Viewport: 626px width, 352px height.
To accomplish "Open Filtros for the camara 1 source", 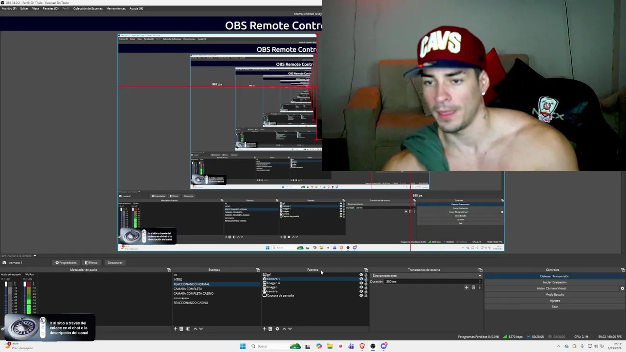I will [91, 263].
